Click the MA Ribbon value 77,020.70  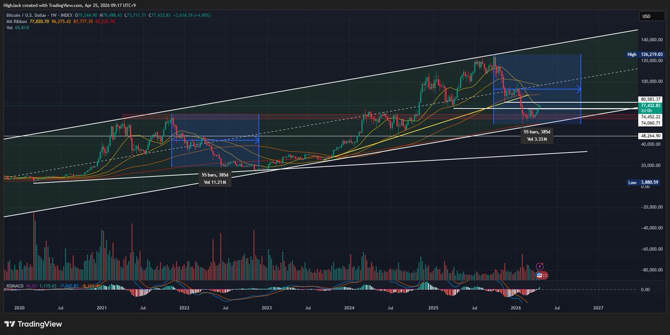point(40,22)
